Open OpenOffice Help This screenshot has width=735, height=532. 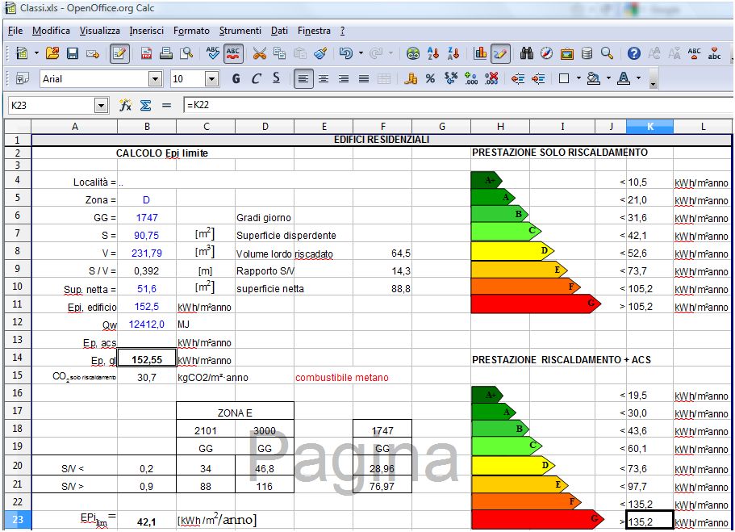(x=634, y=53)
